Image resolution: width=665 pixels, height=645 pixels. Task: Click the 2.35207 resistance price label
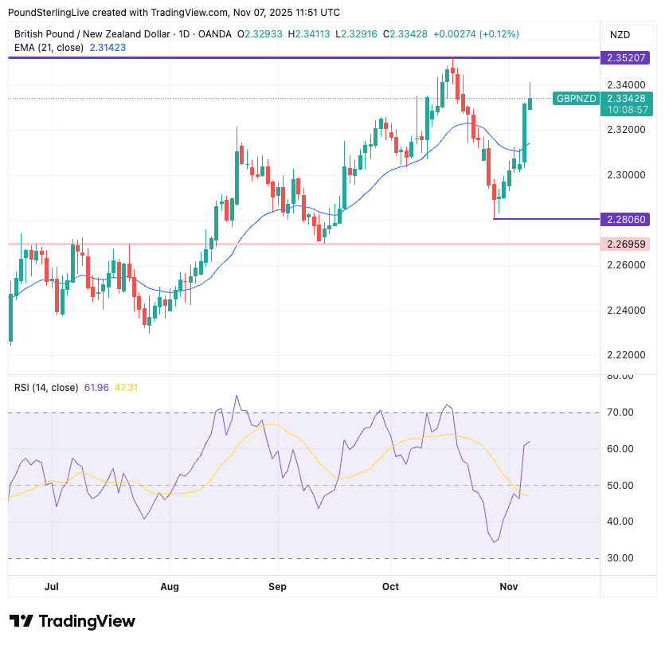click(627, 58)
